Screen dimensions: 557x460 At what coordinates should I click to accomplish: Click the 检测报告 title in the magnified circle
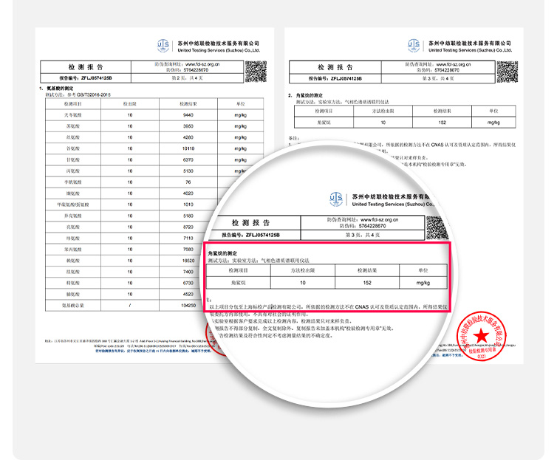[x=250, y=223]
